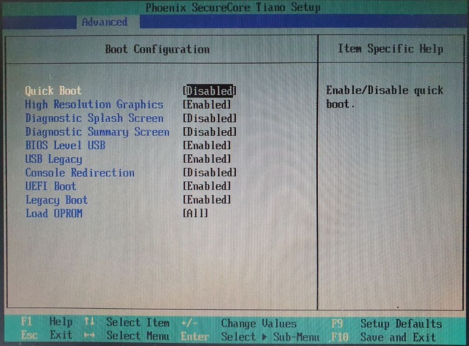The width and height of the screenshot is (469, 346).
Task: Select Console Redirection option label
Action: (x=80, y=173)
